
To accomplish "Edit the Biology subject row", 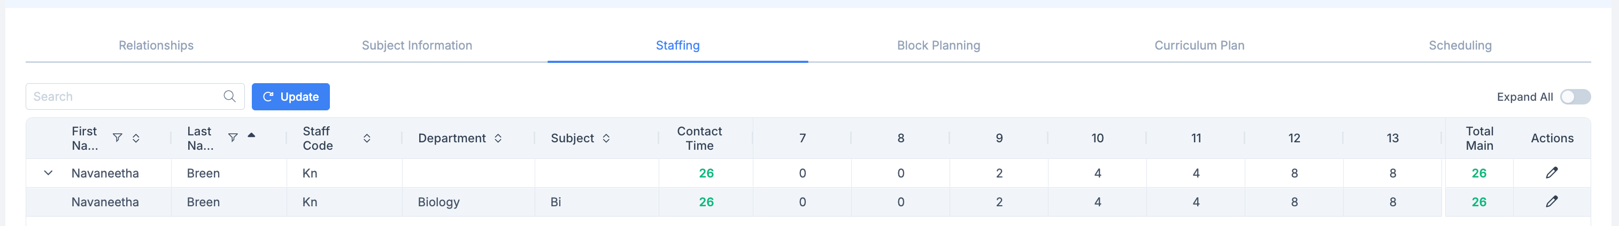I will click(1551, 201).
